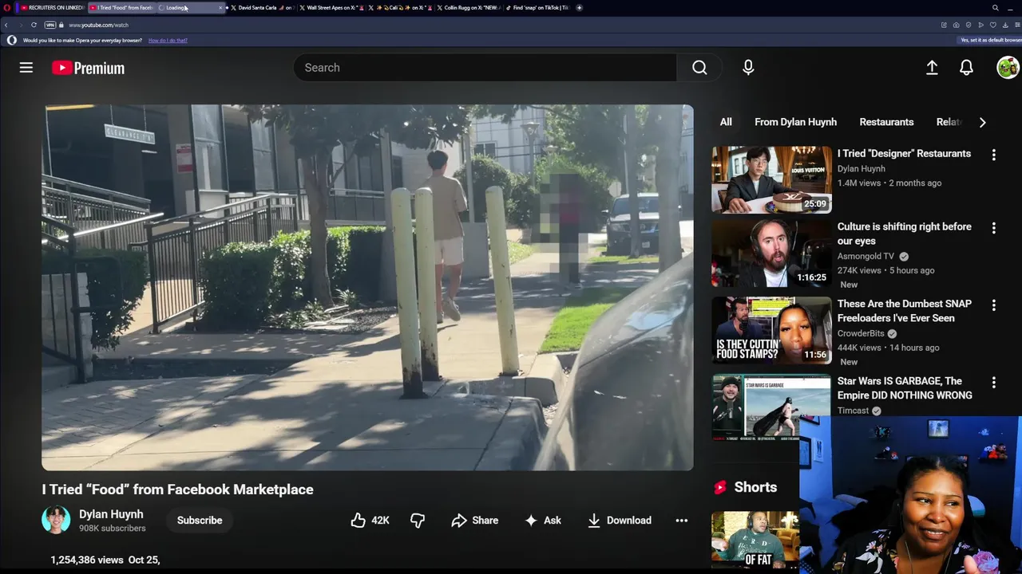Open Asmongold Culture is shifting thumbnail
This screenshot has height=574, width=1022.
coord(771,254)
